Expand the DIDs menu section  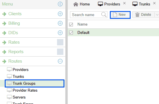coord(60,33)
